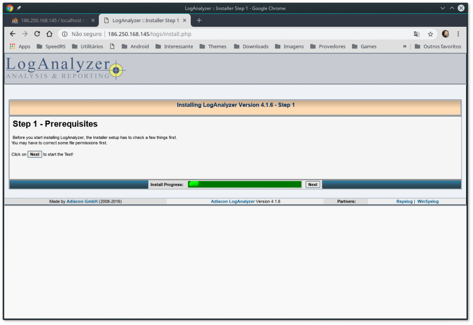
Task: Reload the install.php page
Action: pos(37,34)
